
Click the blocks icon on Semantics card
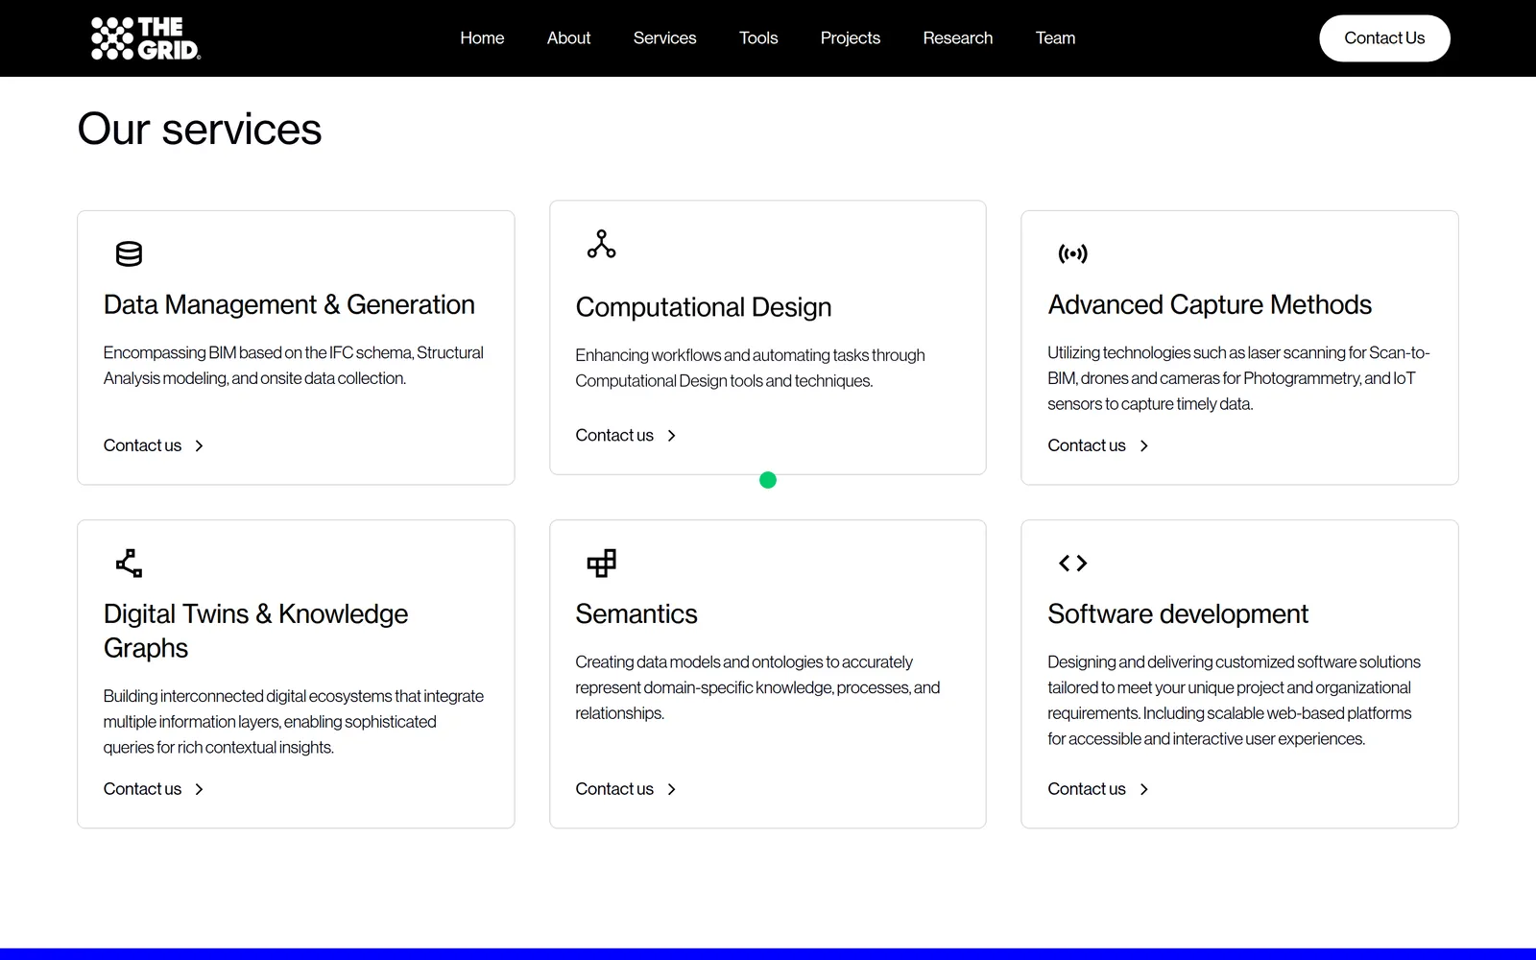tap(601, 563)
